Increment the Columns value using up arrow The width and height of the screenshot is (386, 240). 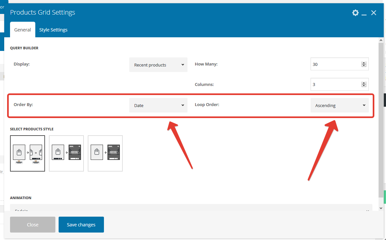pyautogui.click(x=364, y=83)
